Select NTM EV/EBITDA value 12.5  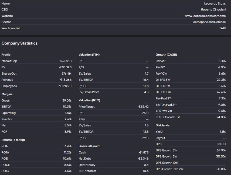146,132
